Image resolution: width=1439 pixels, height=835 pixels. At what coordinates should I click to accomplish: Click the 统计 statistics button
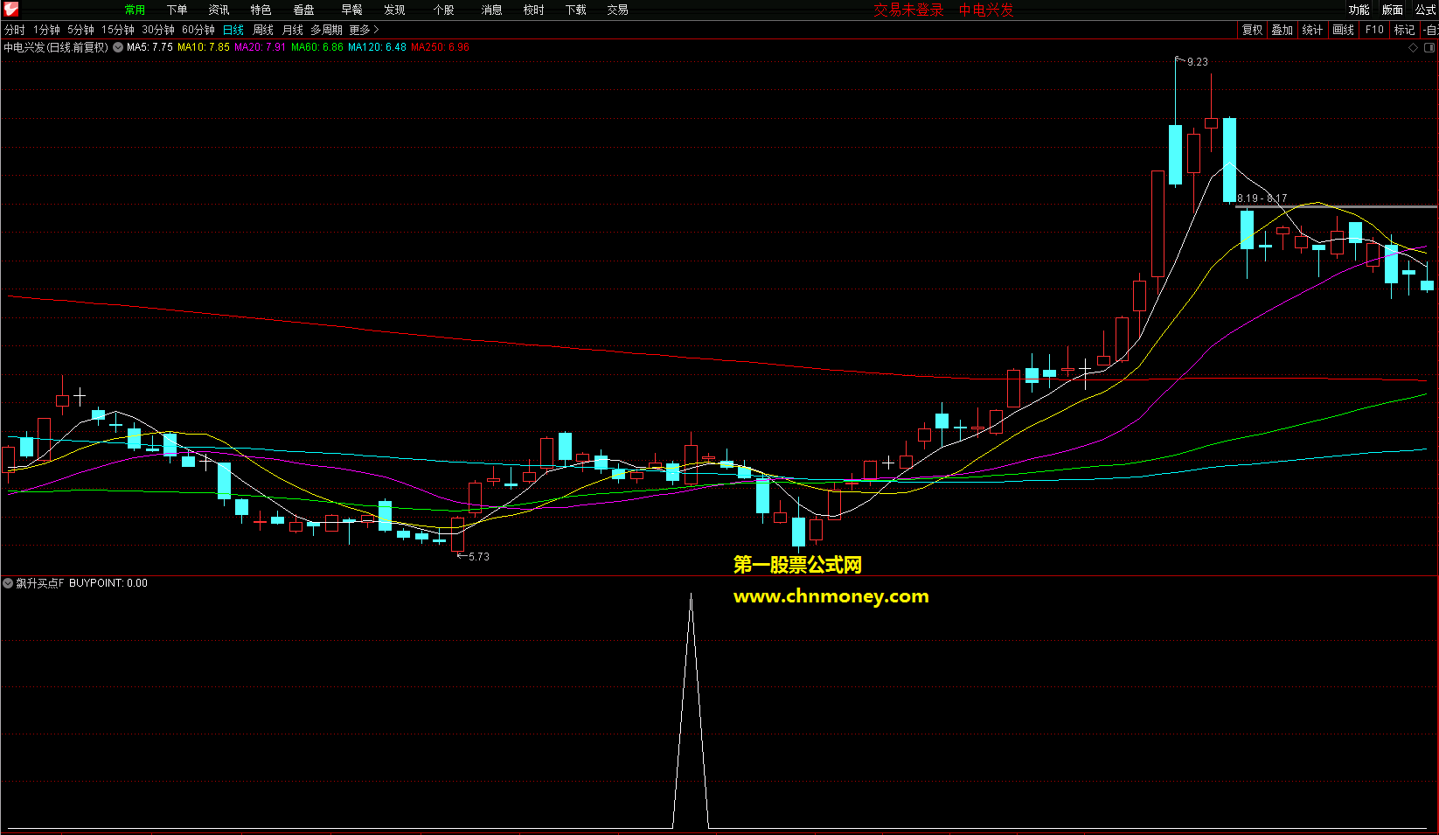(1312, 30)
